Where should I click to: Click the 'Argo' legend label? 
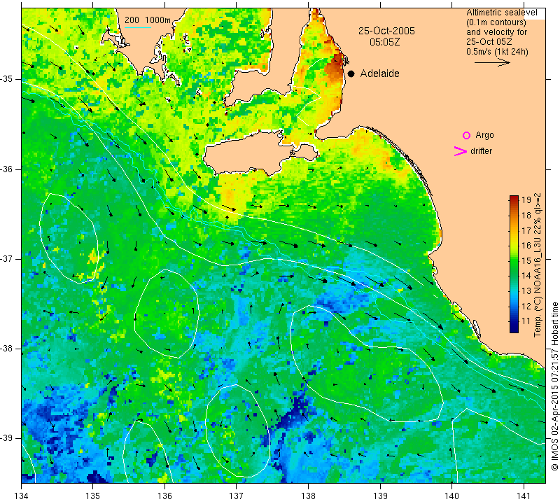484,135
